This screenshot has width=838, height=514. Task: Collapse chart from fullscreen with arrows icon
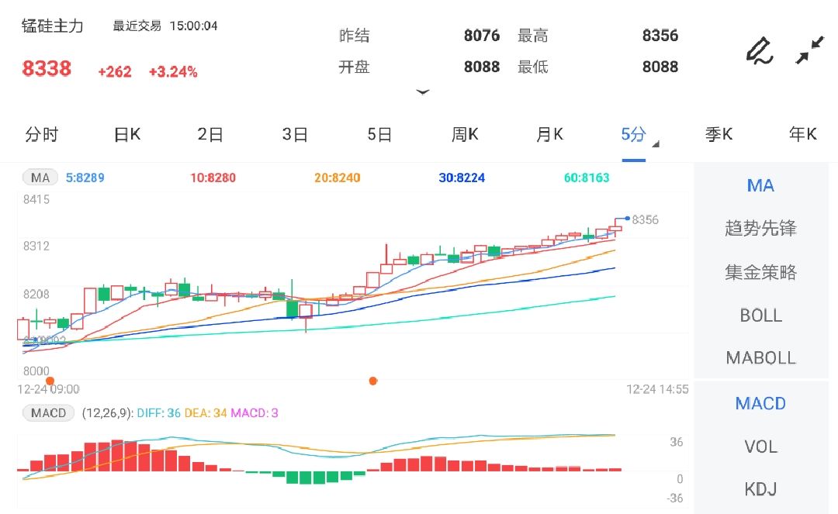[x=809, y=50]
